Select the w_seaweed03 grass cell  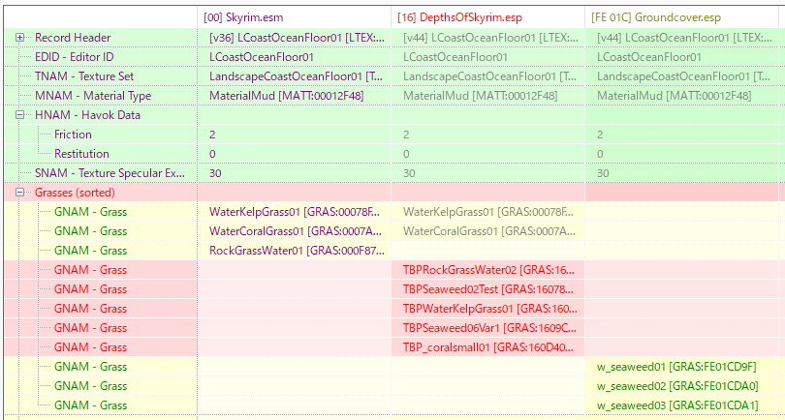(x=676, y=405)
